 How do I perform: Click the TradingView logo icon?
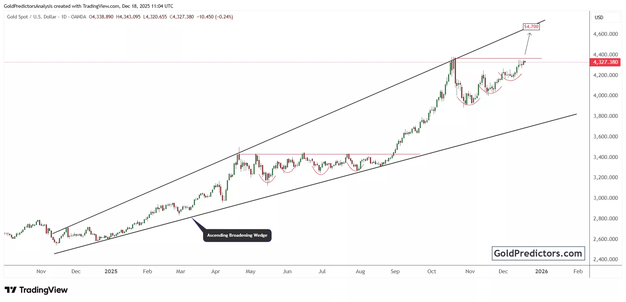click(x=11, y=290)
